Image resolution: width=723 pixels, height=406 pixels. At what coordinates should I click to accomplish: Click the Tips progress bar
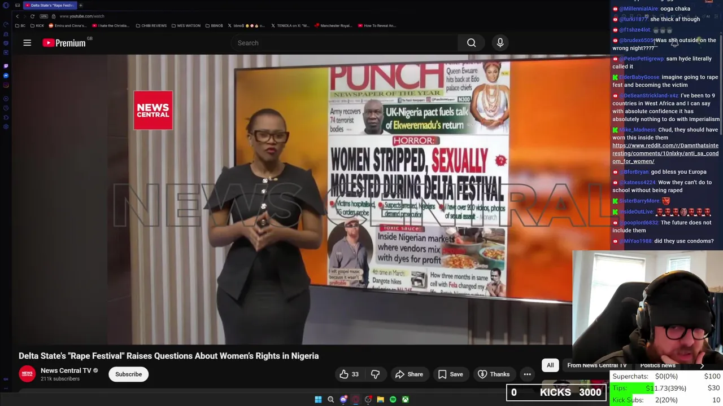click(x=667, y=388)
